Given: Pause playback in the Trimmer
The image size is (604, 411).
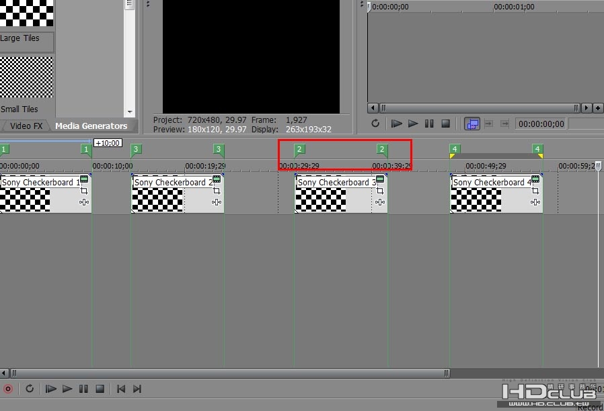Looking at the screenshot, I should click(x=429, y=124).
